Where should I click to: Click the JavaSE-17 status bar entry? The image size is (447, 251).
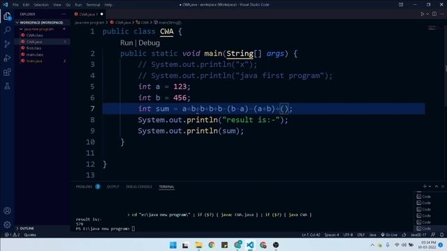(418, 235)
